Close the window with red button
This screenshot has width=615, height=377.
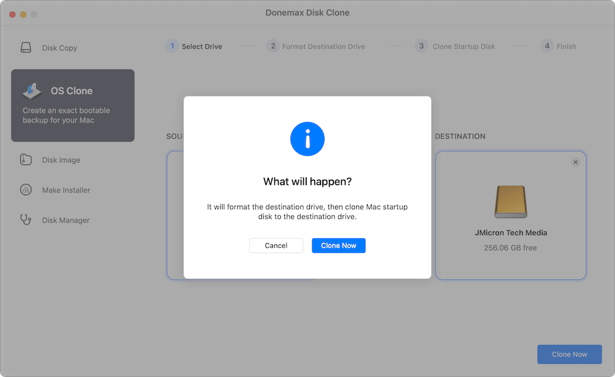12,15
